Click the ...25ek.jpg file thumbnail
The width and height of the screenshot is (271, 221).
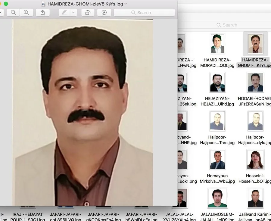coord(182,82)
